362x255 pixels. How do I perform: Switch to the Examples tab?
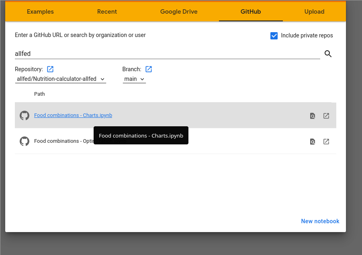(40, 12)
